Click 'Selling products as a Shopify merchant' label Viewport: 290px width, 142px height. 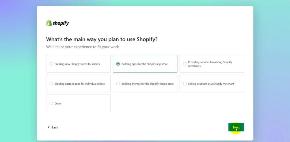pyautogui.click(x=211, y=84)
